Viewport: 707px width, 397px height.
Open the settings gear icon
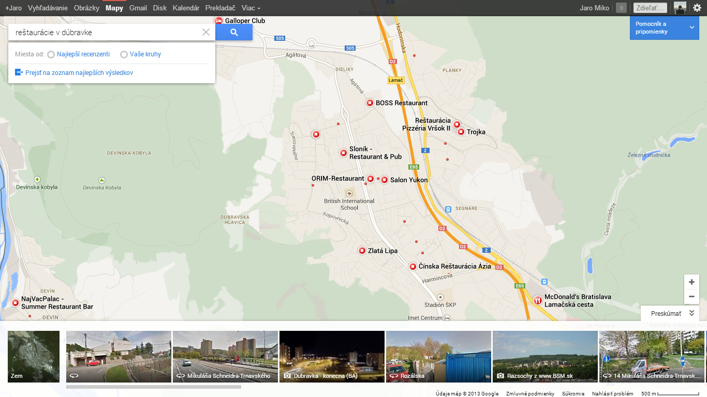pyautogui.click(x=697, y=8)
